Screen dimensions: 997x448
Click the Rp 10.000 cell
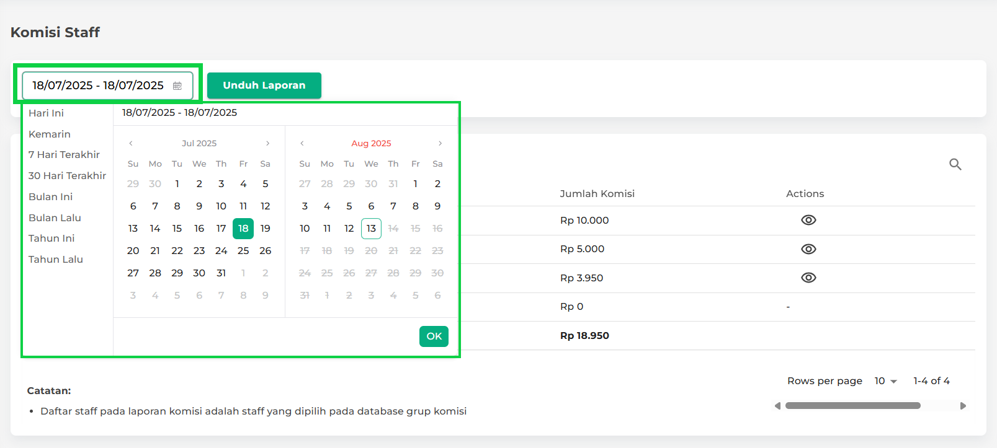584,221
